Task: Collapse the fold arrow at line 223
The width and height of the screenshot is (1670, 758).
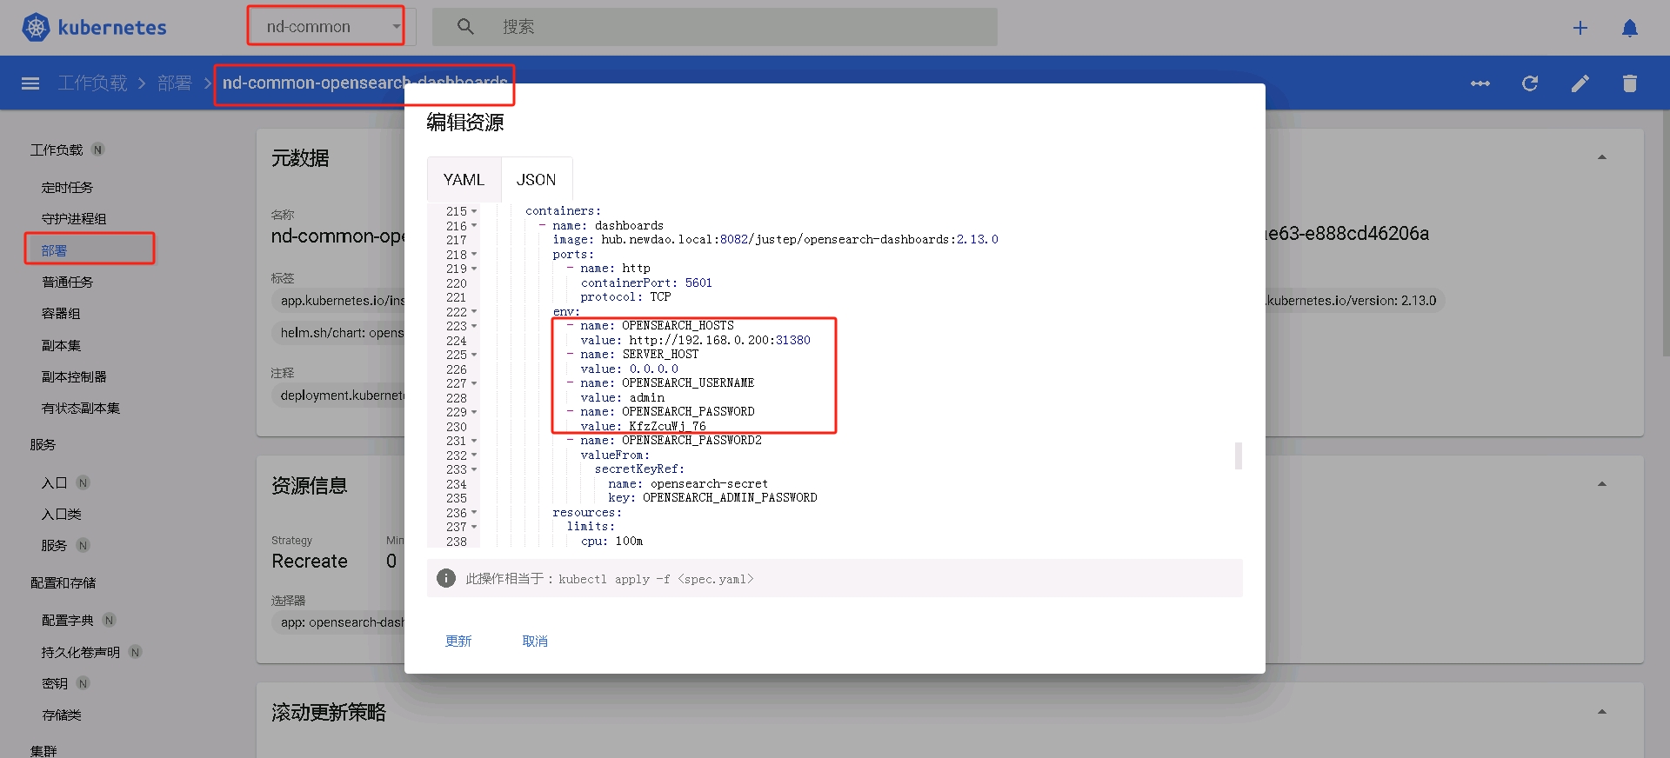Action: (474, 326)
